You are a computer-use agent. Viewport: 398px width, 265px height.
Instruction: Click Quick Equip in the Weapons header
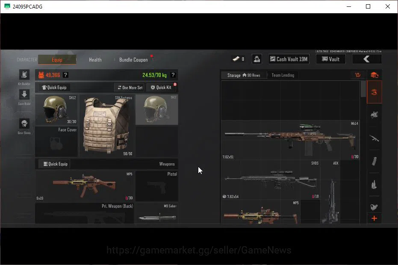tap(55, 164)
